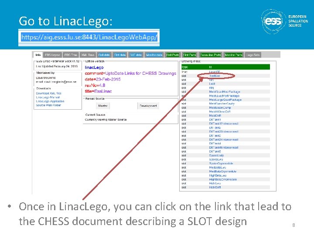Click the 'revNo=4.8' lattice text
314x236 pixels.
[x=95, y=85]
